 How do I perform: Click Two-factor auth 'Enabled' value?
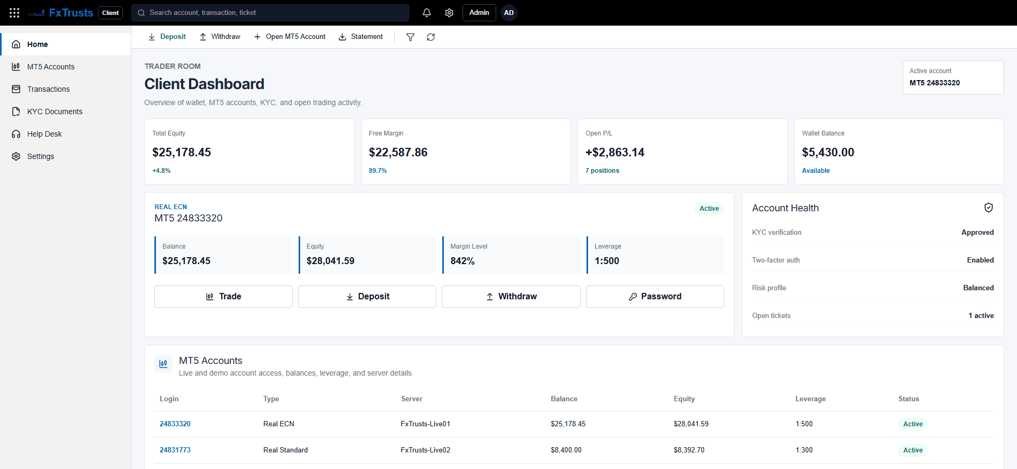(x=980, y=260)
